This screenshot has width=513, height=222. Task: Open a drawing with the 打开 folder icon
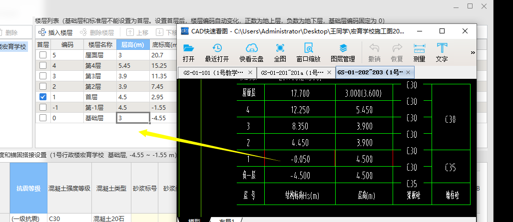188,52
